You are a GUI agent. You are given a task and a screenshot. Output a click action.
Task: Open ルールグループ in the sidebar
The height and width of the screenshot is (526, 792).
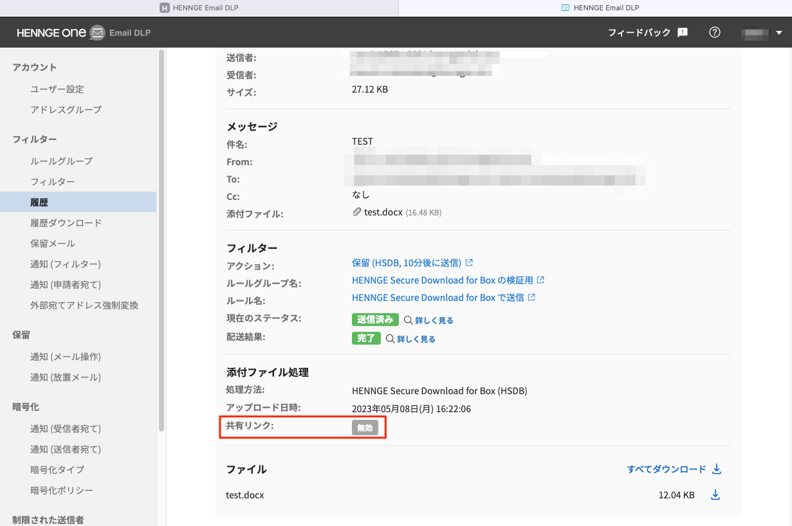[x=61, y=161]
